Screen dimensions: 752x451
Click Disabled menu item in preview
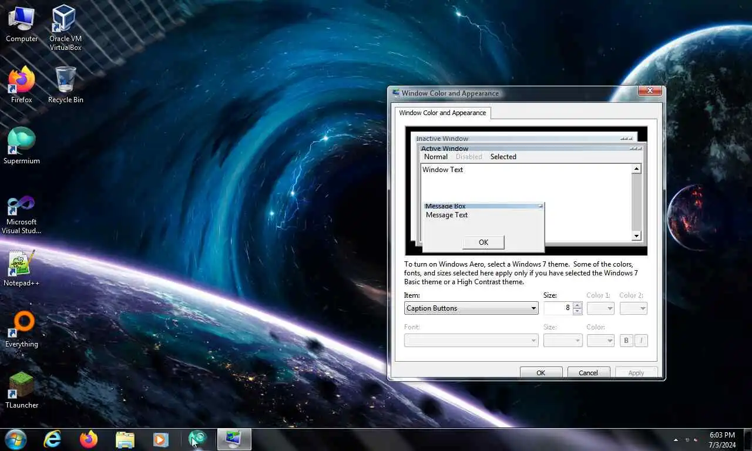pos(469,157)
